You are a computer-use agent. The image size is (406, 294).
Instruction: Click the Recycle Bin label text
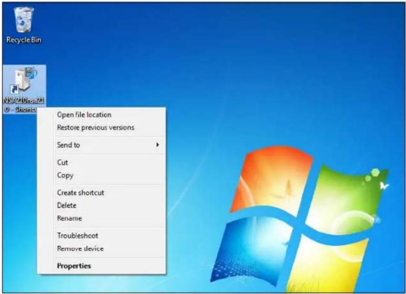point(24,40)
